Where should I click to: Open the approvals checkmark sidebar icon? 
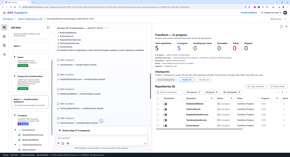click(x=4, y=36)
